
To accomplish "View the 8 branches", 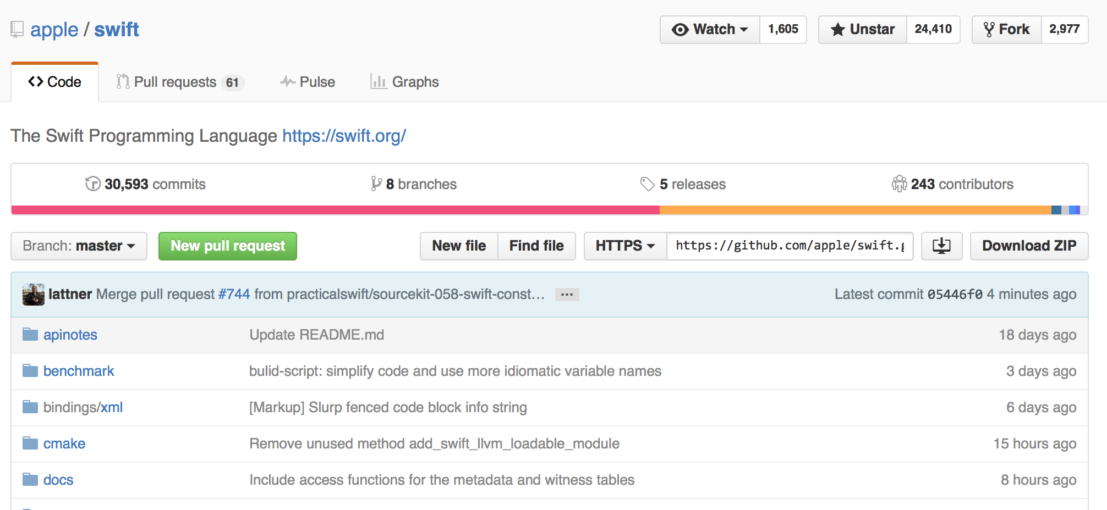I will 414,184.
